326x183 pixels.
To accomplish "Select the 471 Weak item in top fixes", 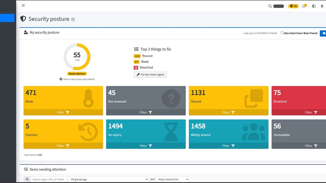I will (x=141, y=62).
